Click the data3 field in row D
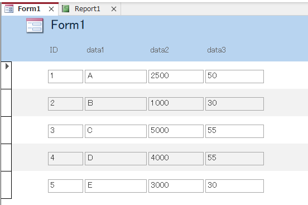 pos(234,159)
